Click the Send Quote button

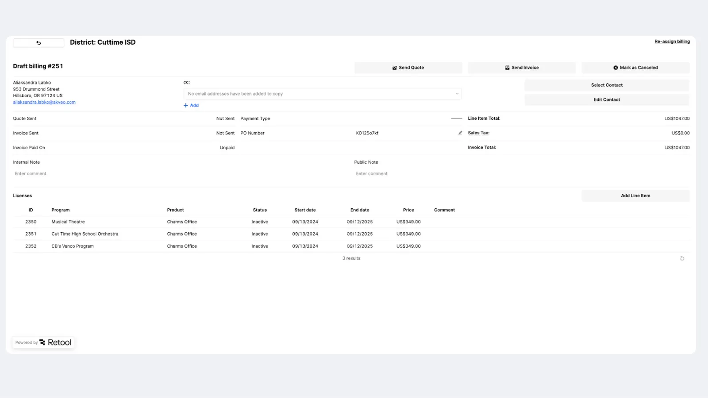tap(408, 68)
